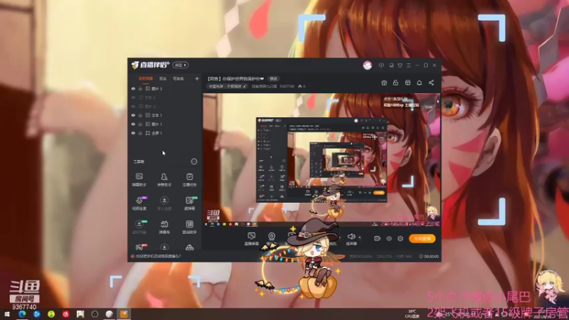Add a new scene with plus icon
569x320 pixels.
pyautogui.click(x=197, y=78)
